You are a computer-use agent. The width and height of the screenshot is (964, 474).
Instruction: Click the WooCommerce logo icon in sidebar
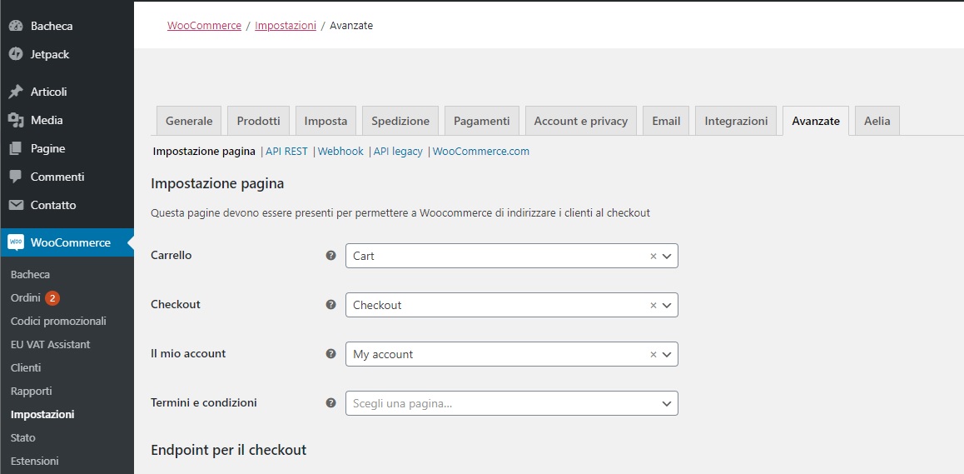(16, 242)
